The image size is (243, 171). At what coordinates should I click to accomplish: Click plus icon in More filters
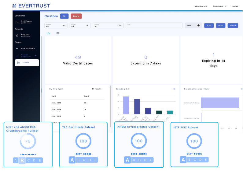coord(198,26)
